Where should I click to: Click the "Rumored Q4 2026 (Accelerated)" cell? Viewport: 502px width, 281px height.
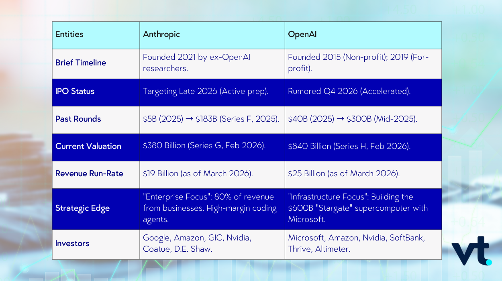coord(349,91)
